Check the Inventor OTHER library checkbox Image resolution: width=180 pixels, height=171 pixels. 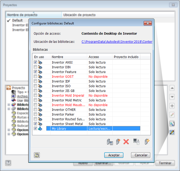[35, 110]
